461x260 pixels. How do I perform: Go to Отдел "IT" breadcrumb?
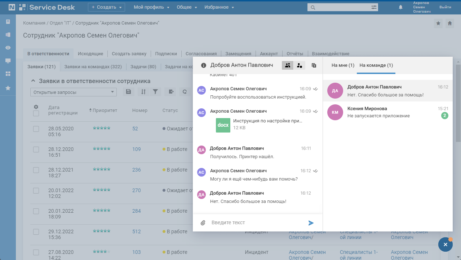(x=60, y=23)
